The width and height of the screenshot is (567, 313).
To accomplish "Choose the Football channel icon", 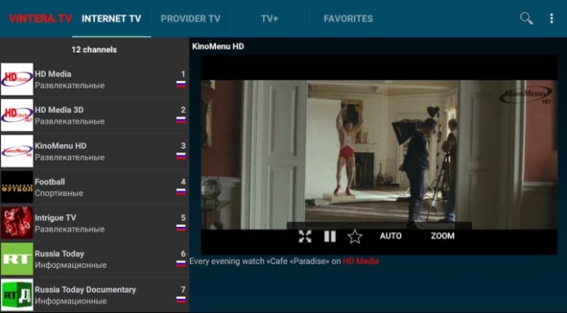I will [17, 187].
